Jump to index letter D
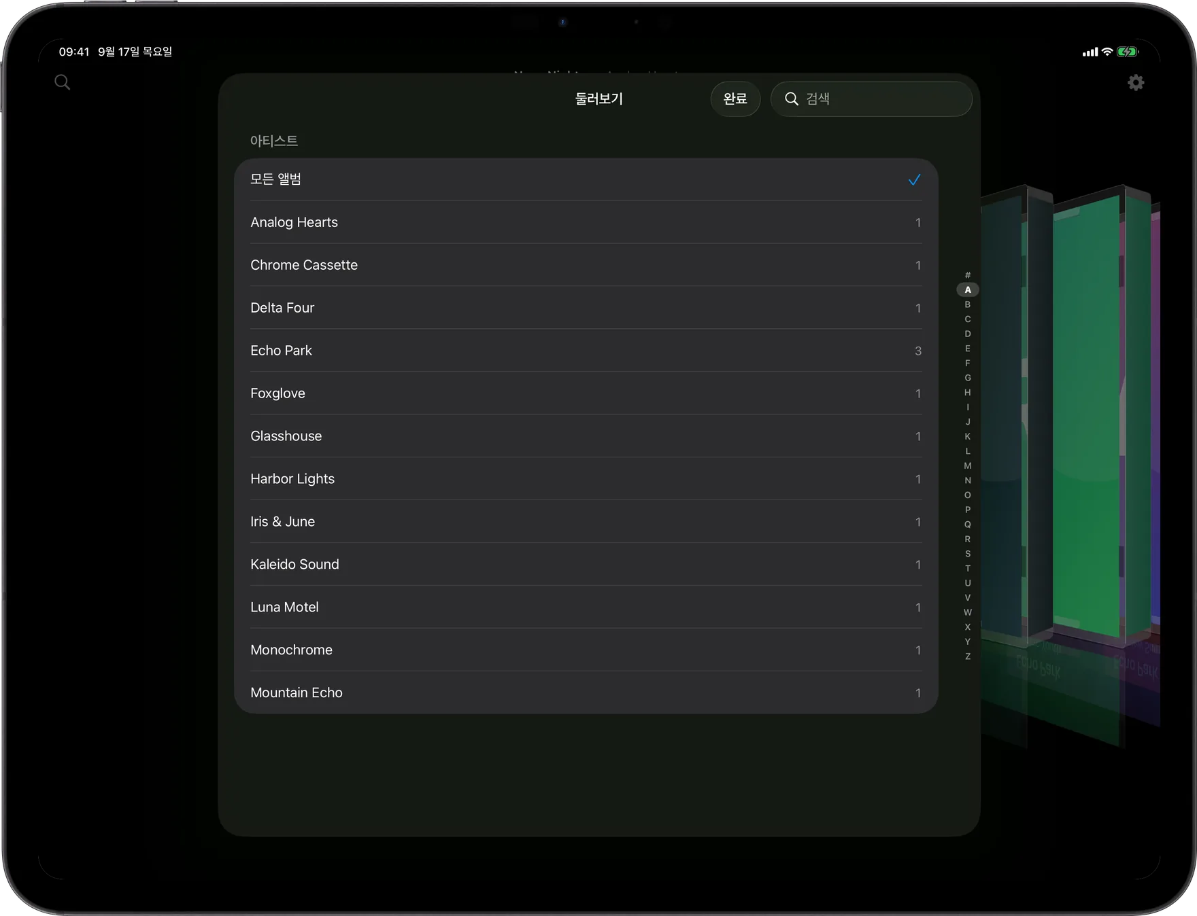The width and height of the screenshot is (1197, 916). [x=968, y=334]
